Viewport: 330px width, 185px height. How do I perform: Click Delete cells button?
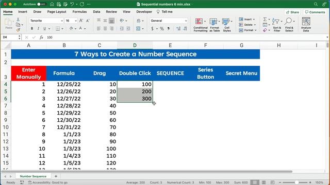point(247,25)
